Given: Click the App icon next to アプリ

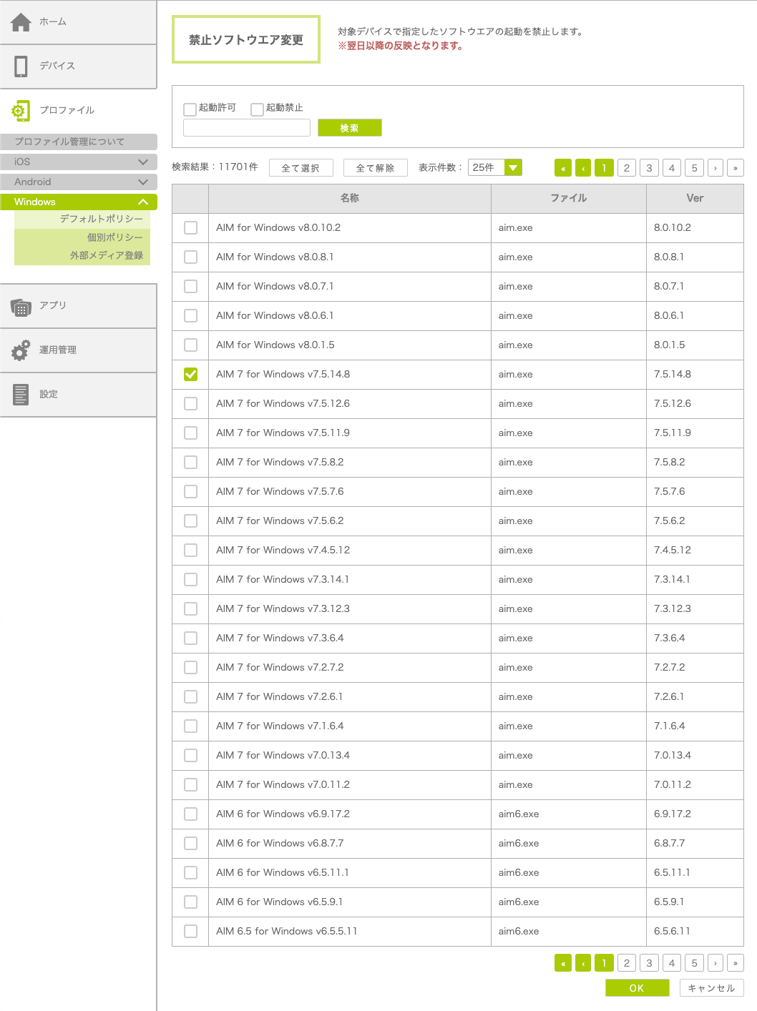Looking at the screenshot, I should [x=21, y=307].
